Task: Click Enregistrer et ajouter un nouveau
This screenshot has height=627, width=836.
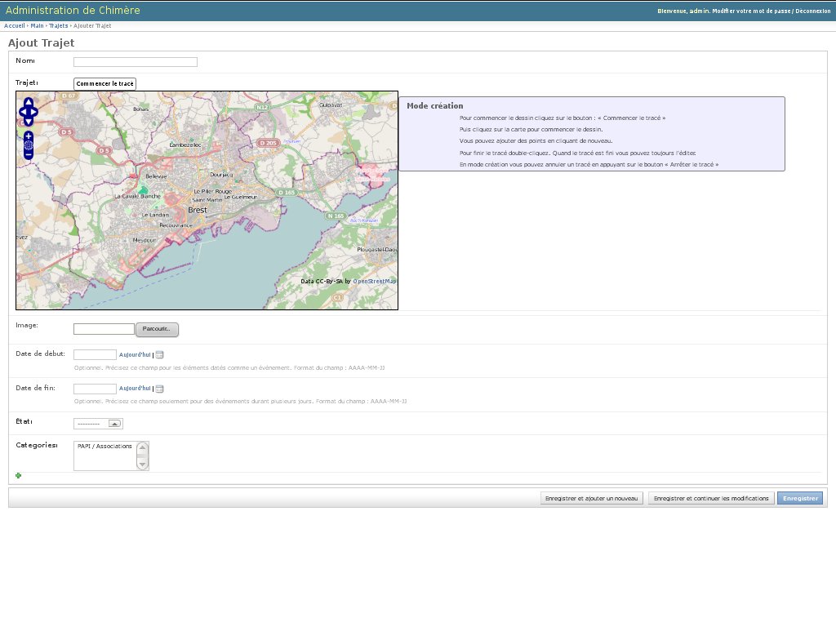Action: point(592,498)
